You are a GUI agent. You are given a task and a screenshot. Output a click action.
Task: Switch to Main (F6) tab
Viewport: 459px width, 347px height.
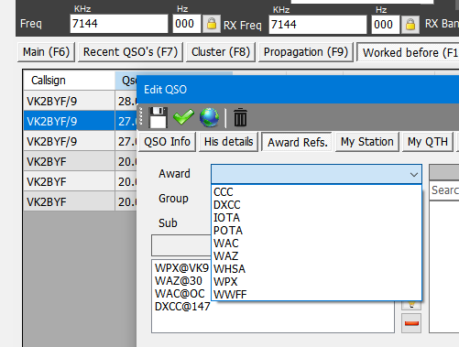pos(46,52)
